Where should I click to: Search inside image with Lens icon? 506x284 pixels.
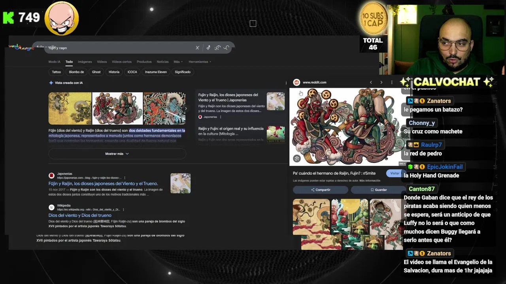coord(297,159)
